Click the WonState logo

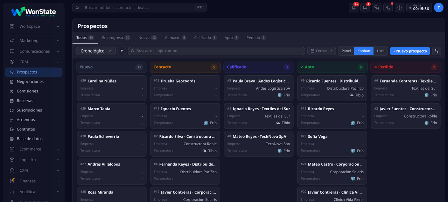tap(34, 12)
